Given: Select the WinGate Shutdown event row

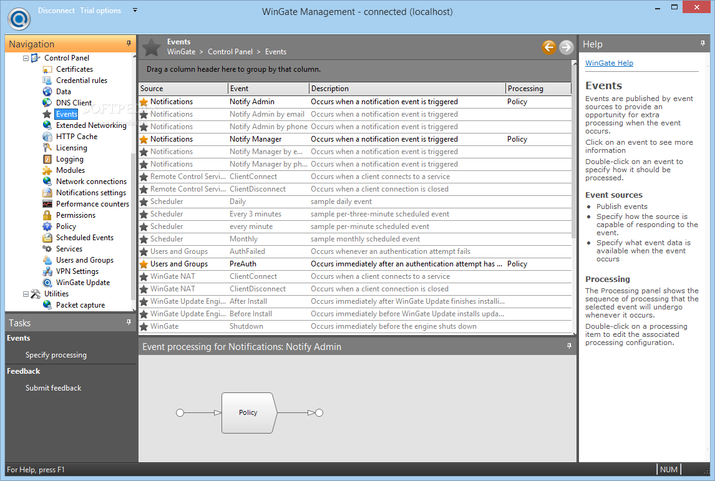Looking at the screenshot, I should tap(355, 326).
